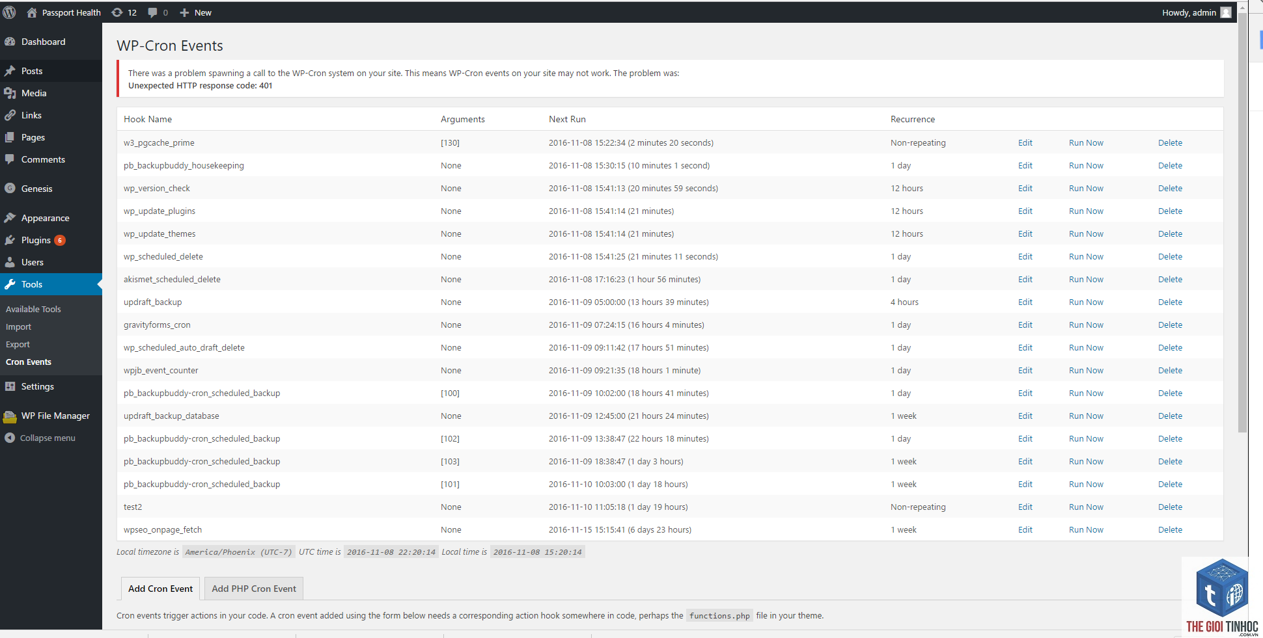Delete the wpseo_onpage_fetch event
Image resolution: width=1263 pixels, height=638 pixels.
pyautogui.click(x=1170, y=529)
